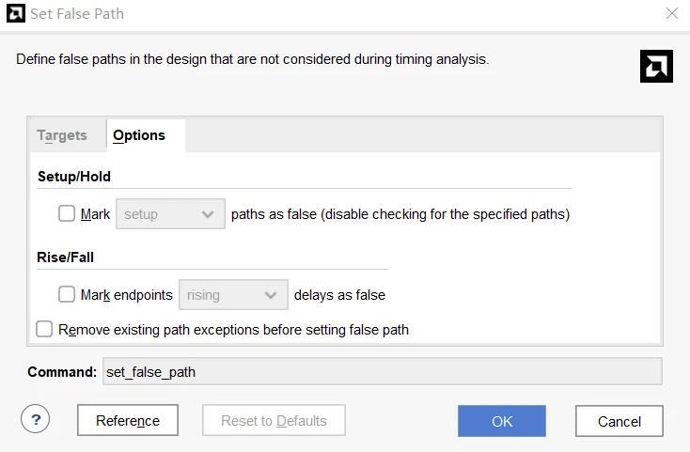Screen dimensions: 690x452
Task: Click the Command field showing set_false_path
Action: point(381,371)
